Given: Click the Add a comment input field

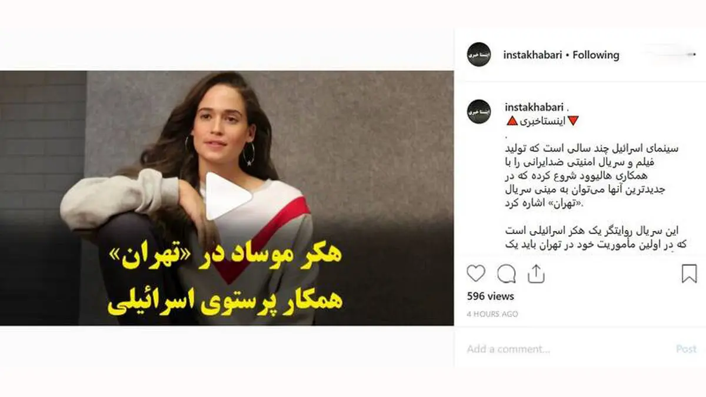Looking at the screenshot, I should [x=565, y=349].
